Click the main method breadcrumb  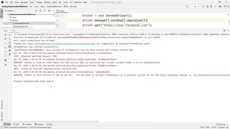[74, 6]
